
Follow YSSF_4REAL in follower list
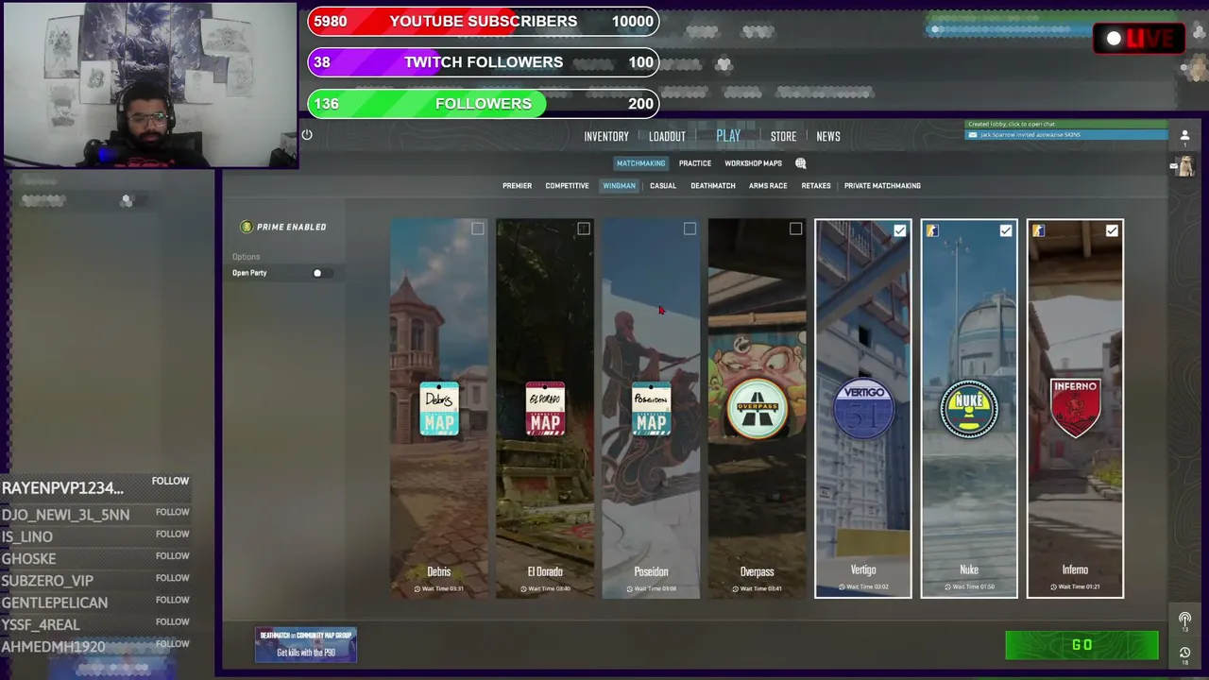click(x=172, y=621)
